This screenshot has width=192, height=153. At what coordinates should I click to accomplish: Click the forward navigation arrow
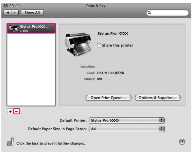[x=15, y=13]
